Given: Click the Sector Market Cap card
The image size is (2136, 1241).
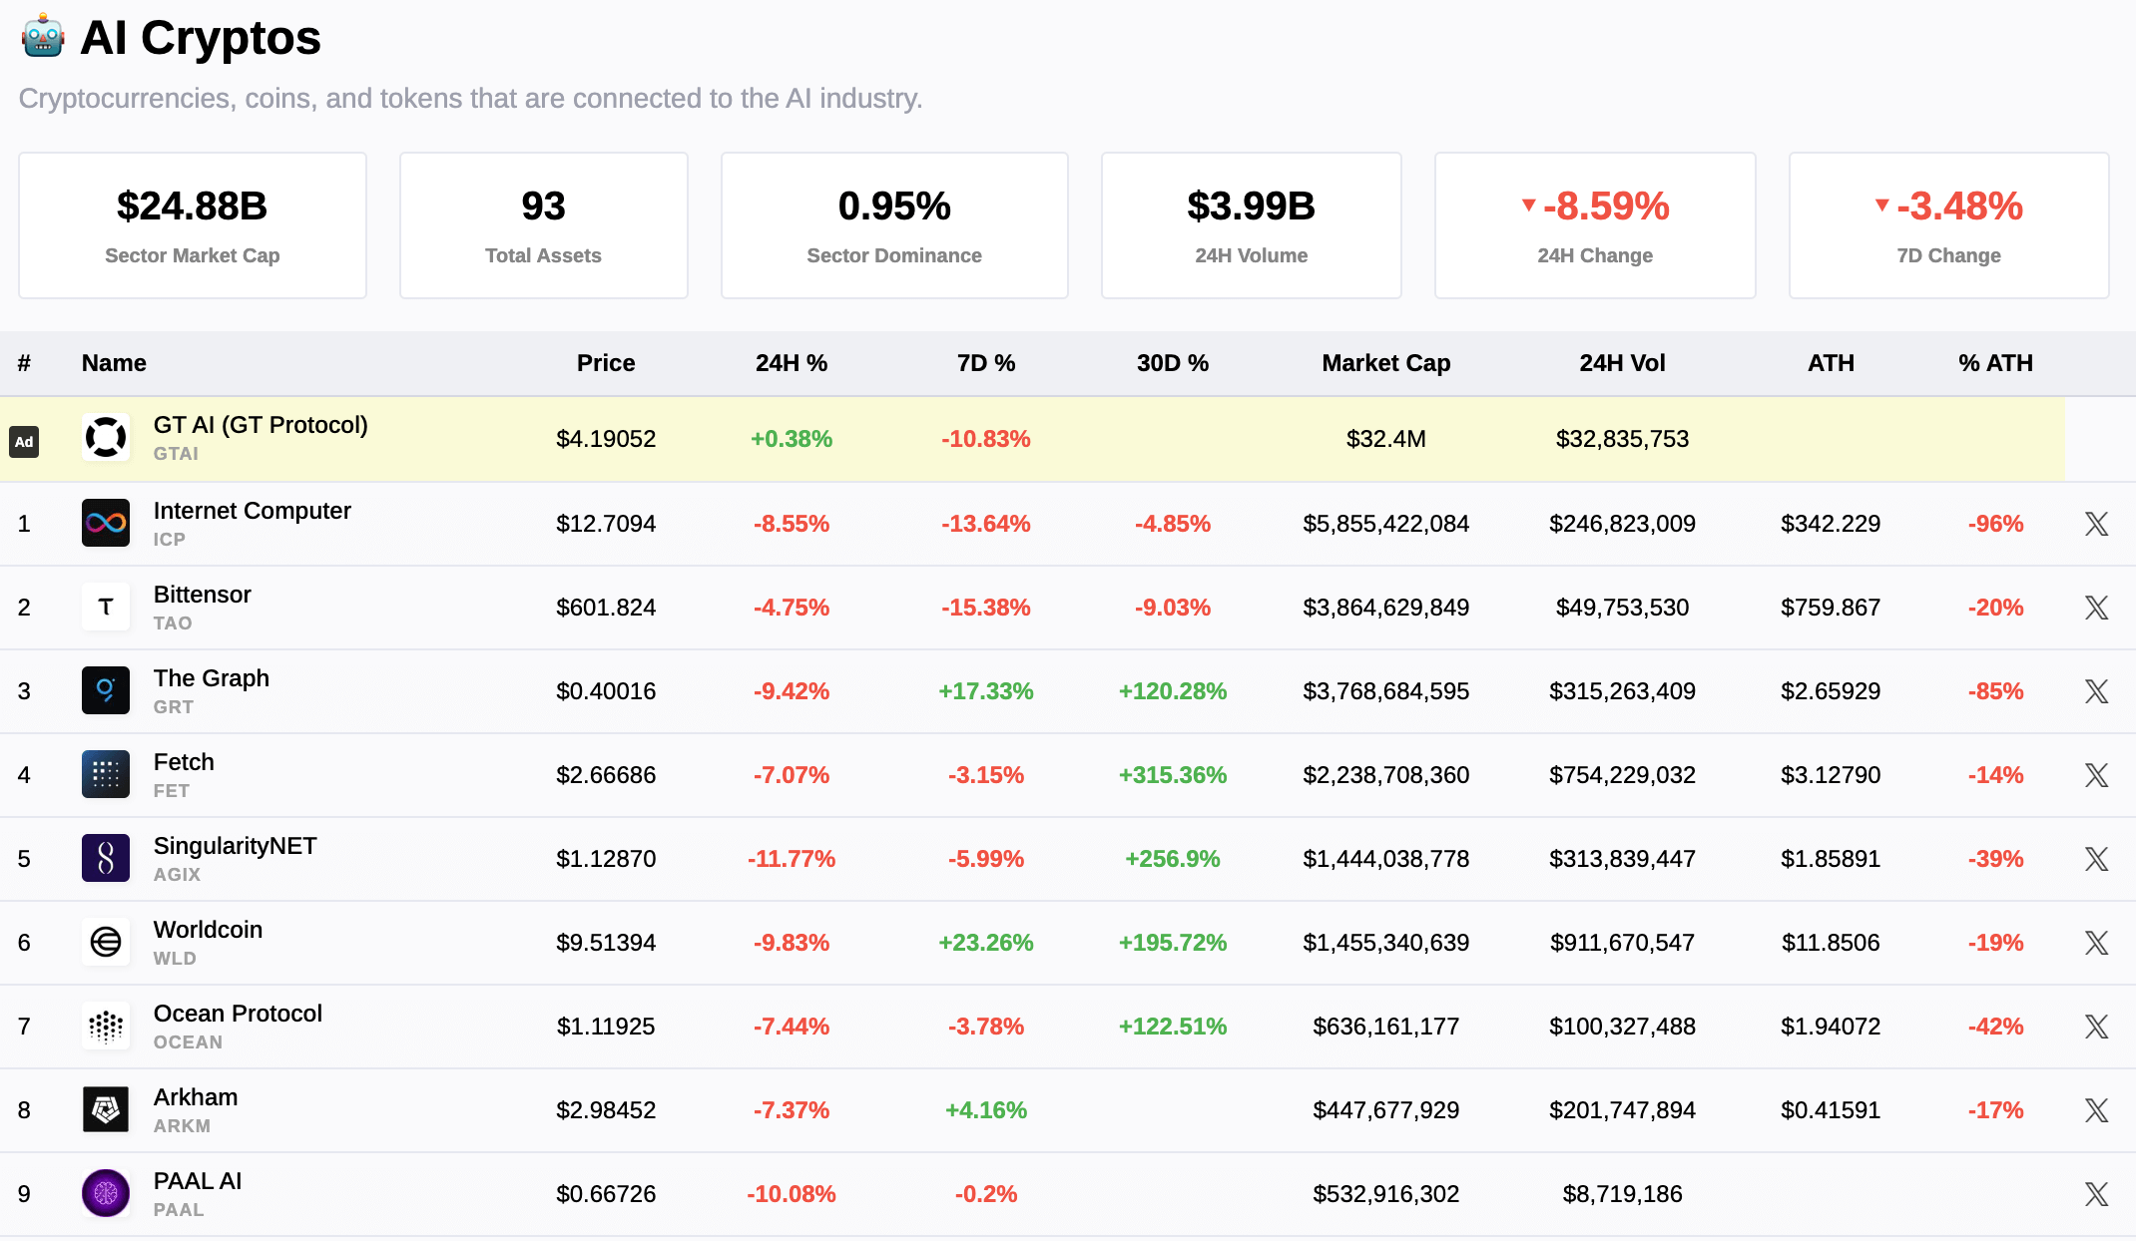Looking at the screenshot, I should [193, 225].
